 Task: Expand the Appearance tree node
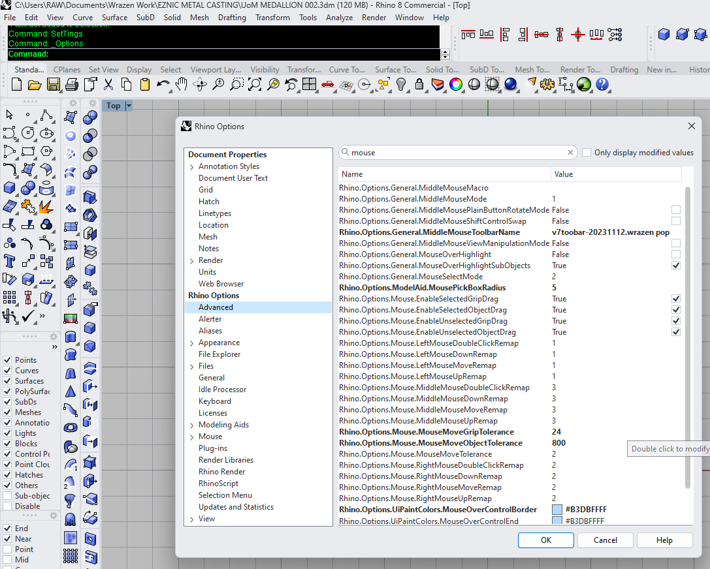192,343
